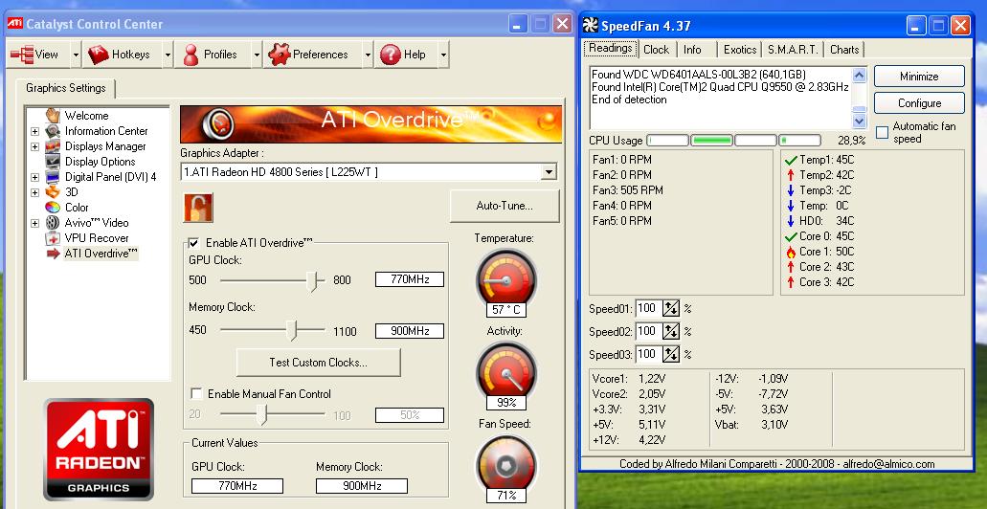Click the GPU Clock 770MHz value box
The width and height of the screenshot is (987, 509).
[410, 279]
